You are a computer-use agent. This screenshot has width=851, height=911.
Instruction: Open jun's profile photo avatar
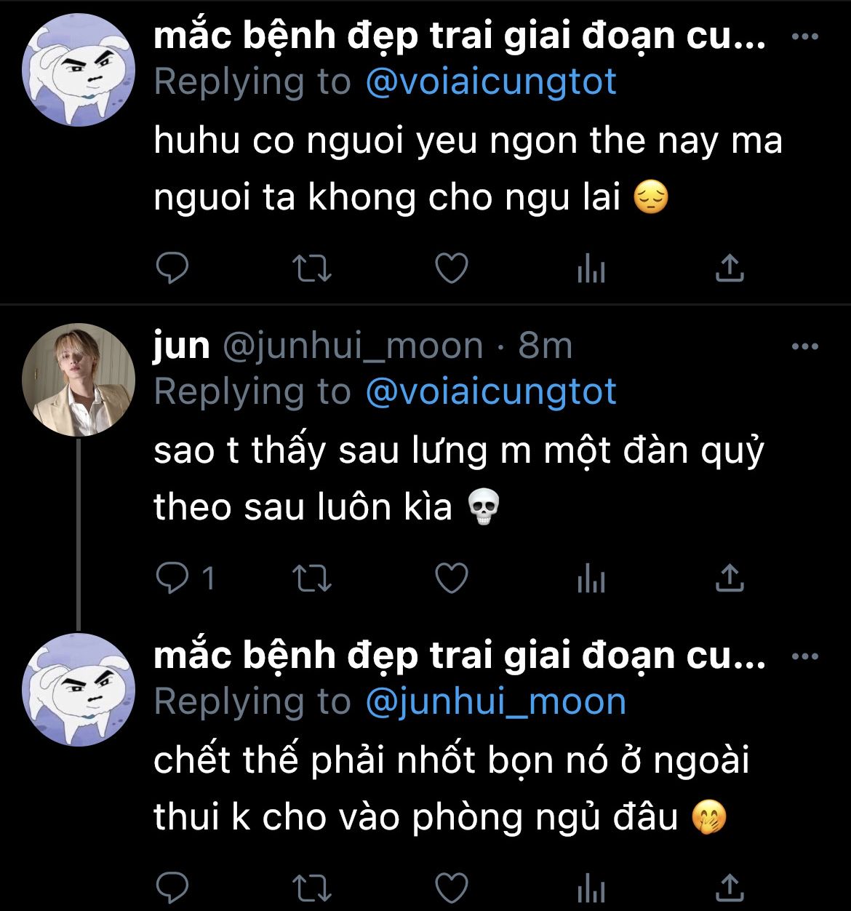79,379
